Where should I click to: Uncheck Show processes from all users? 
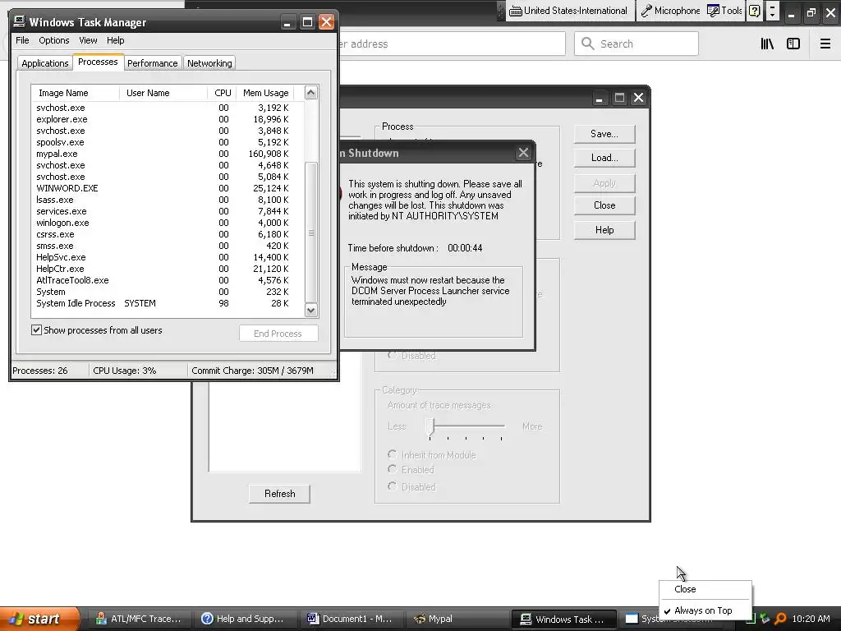pyautogui.click(x=36, y=330)
